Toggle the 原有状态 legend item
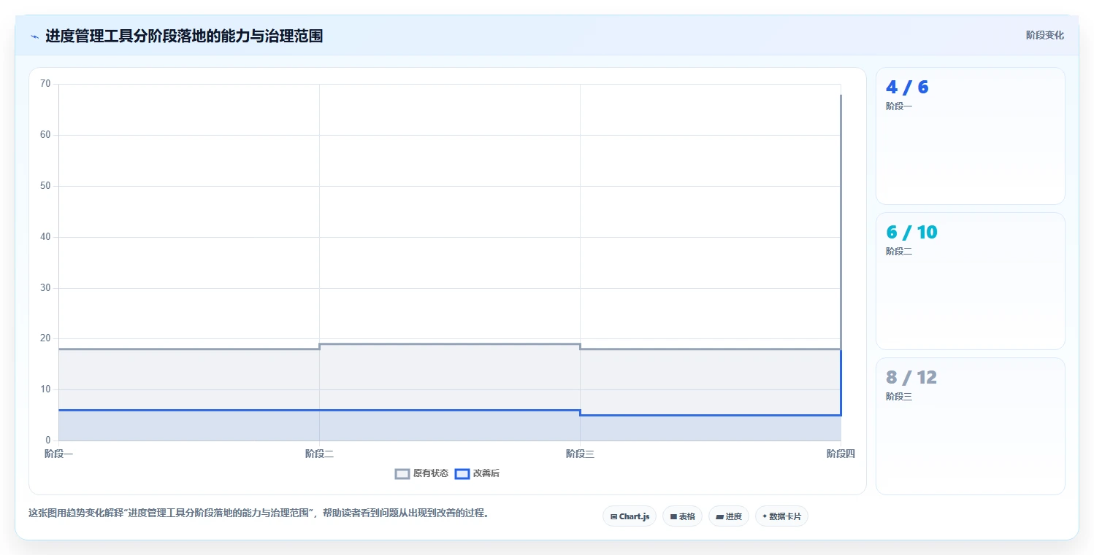The width and height of the screenshot is (1094, 555). 421,473
